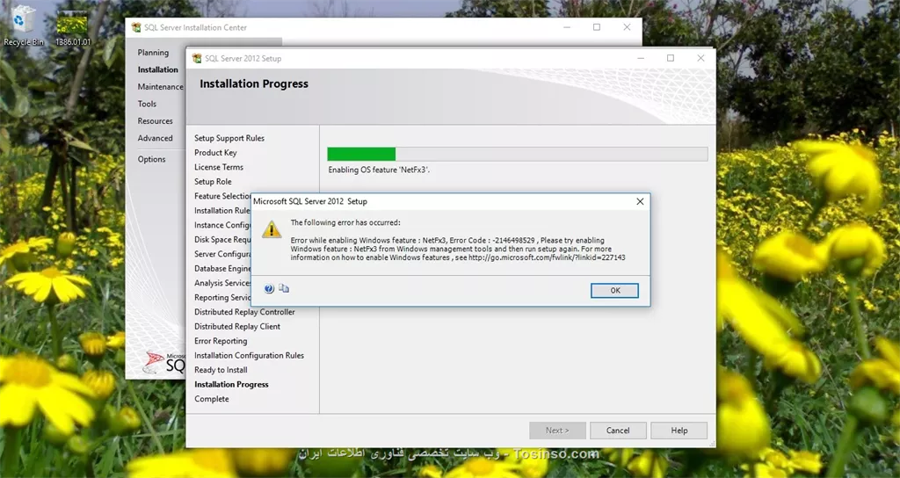Screen dimensions: 900x478
Task: Select the 1386.01.01 desktop image file
Action: tap(73, 29)
